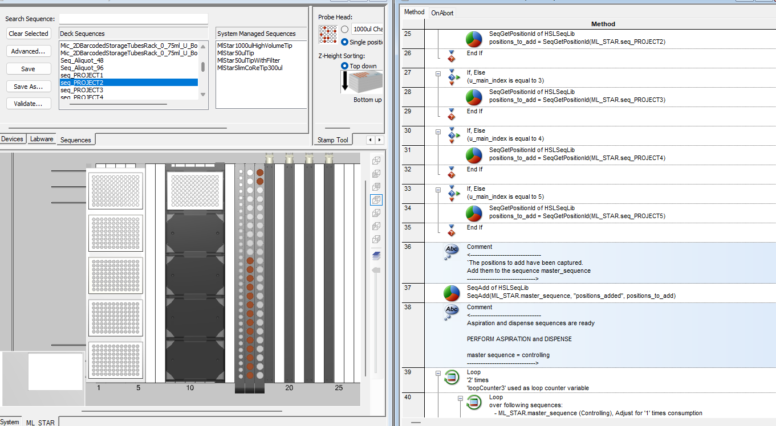Click the Clear Selected button

(29, 34)
